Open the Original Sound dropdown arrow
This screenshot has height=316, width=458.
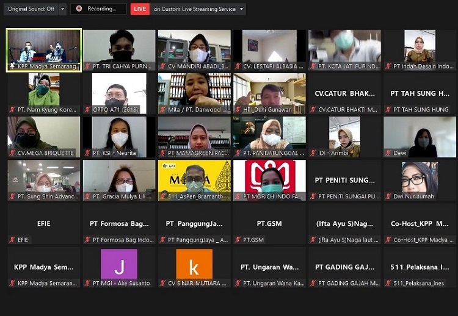click(63, 9)
